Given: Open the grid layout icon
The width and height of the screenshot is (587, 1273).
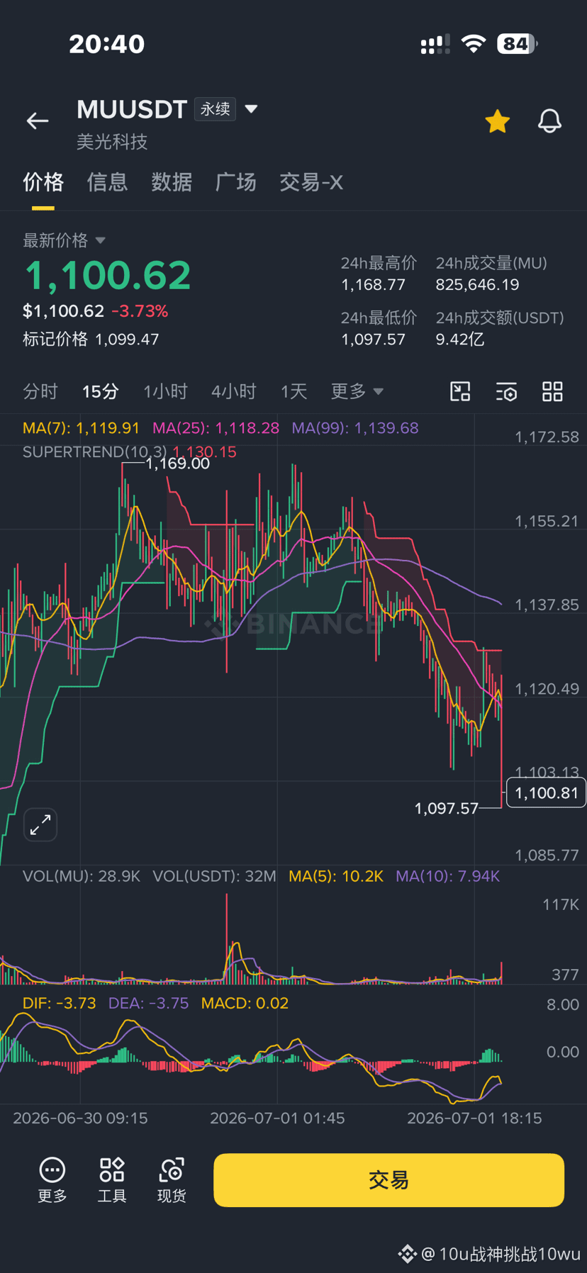Looking at the screenshot, I should click(552, 391).
